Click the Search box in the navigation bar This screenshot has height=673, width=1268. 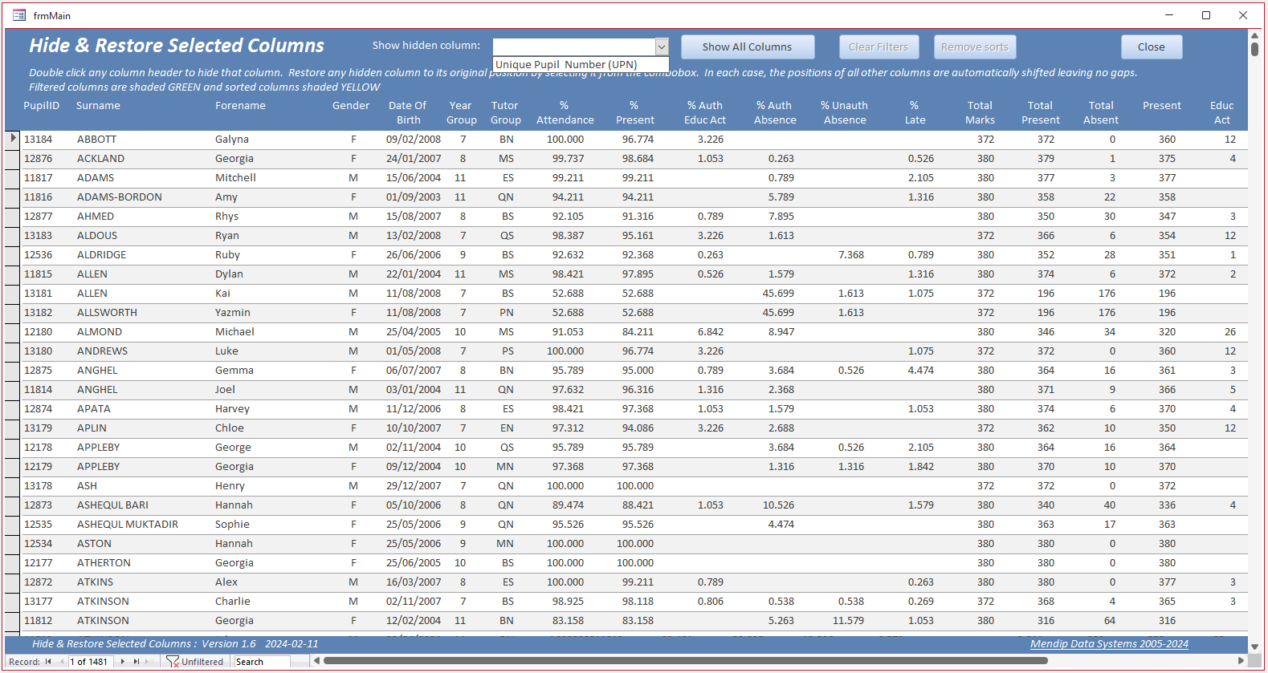pos(261,662)
